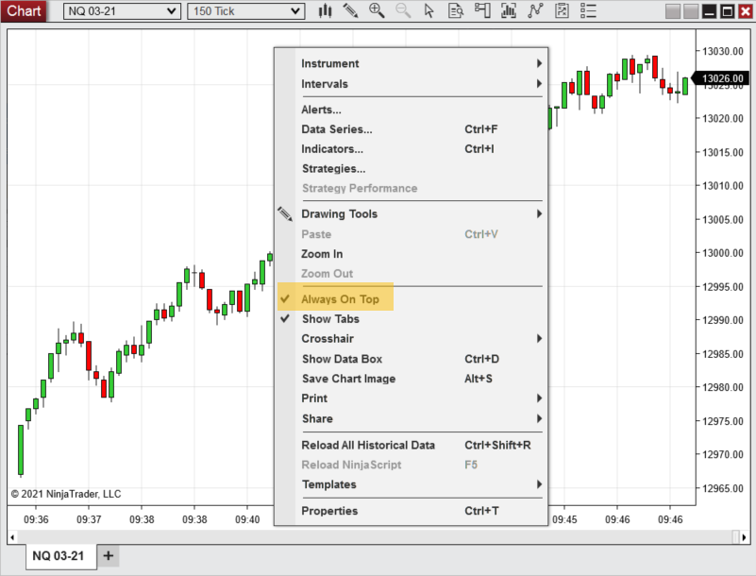Viewport: 756px width, 576px height.
Task: Open the 150 Tick interval dropdown
Action: click(x=246, y=11)
